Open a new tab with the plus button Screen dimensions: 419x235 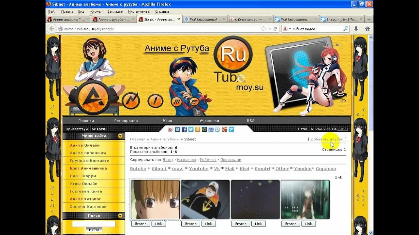pos(369,19)
